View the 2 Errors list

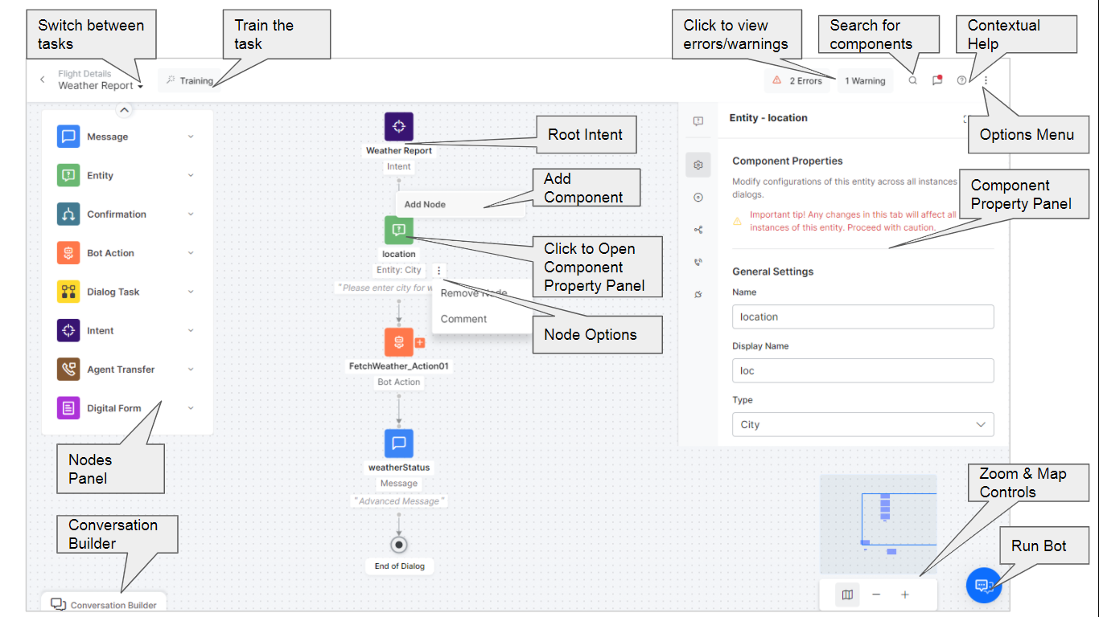(x=796, y=80)
